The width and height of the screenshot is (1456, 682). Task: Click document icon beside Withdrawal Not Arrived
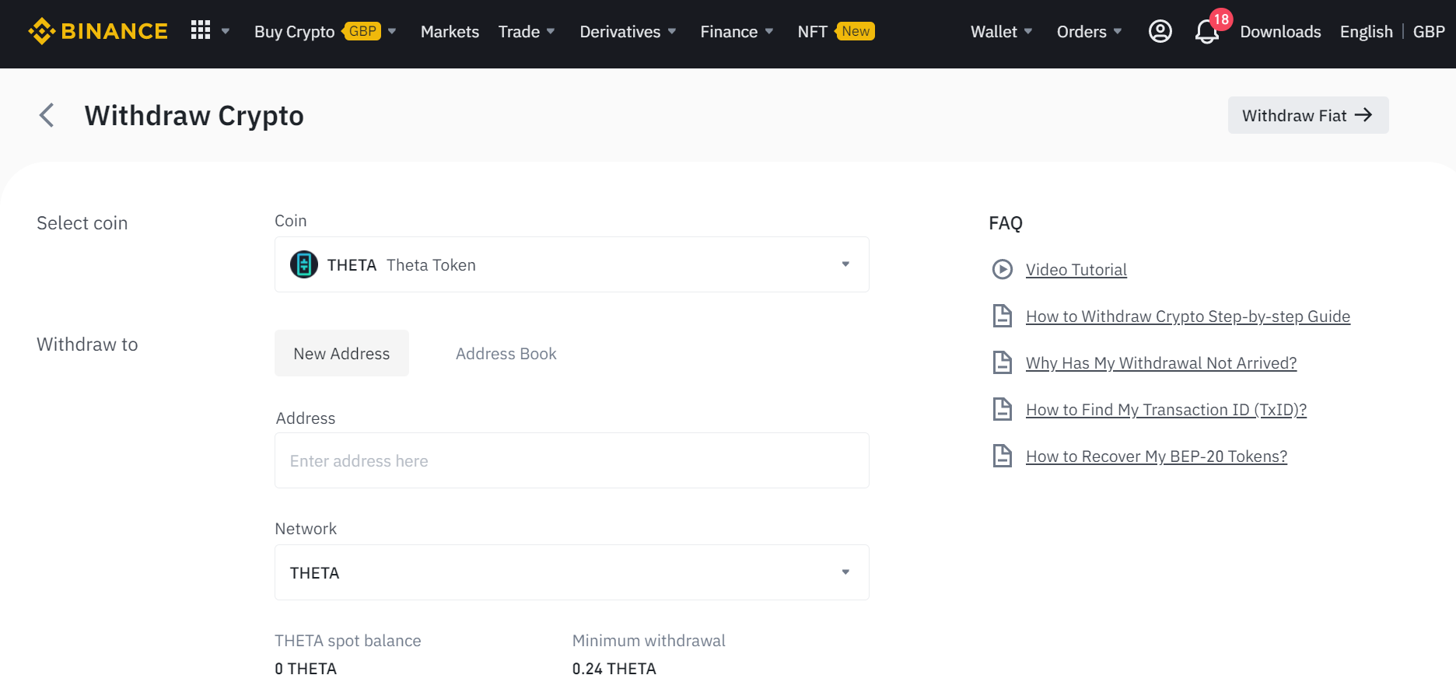[x=1003, y=362]
